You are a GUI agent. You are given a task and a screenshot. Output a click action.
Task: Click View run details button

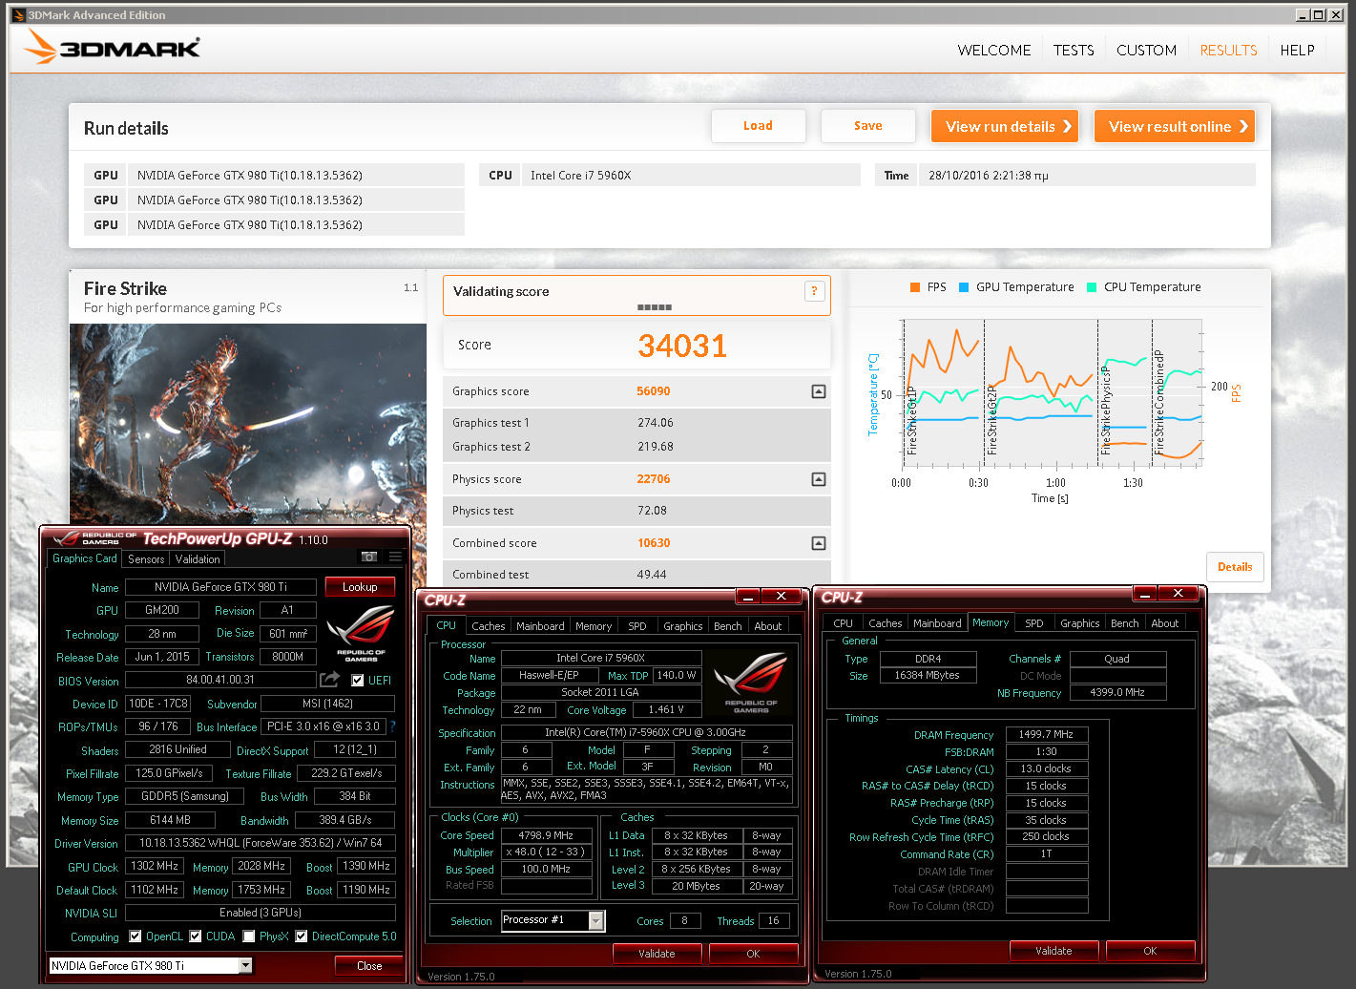pyautogui.click(x=1005, y=126)
